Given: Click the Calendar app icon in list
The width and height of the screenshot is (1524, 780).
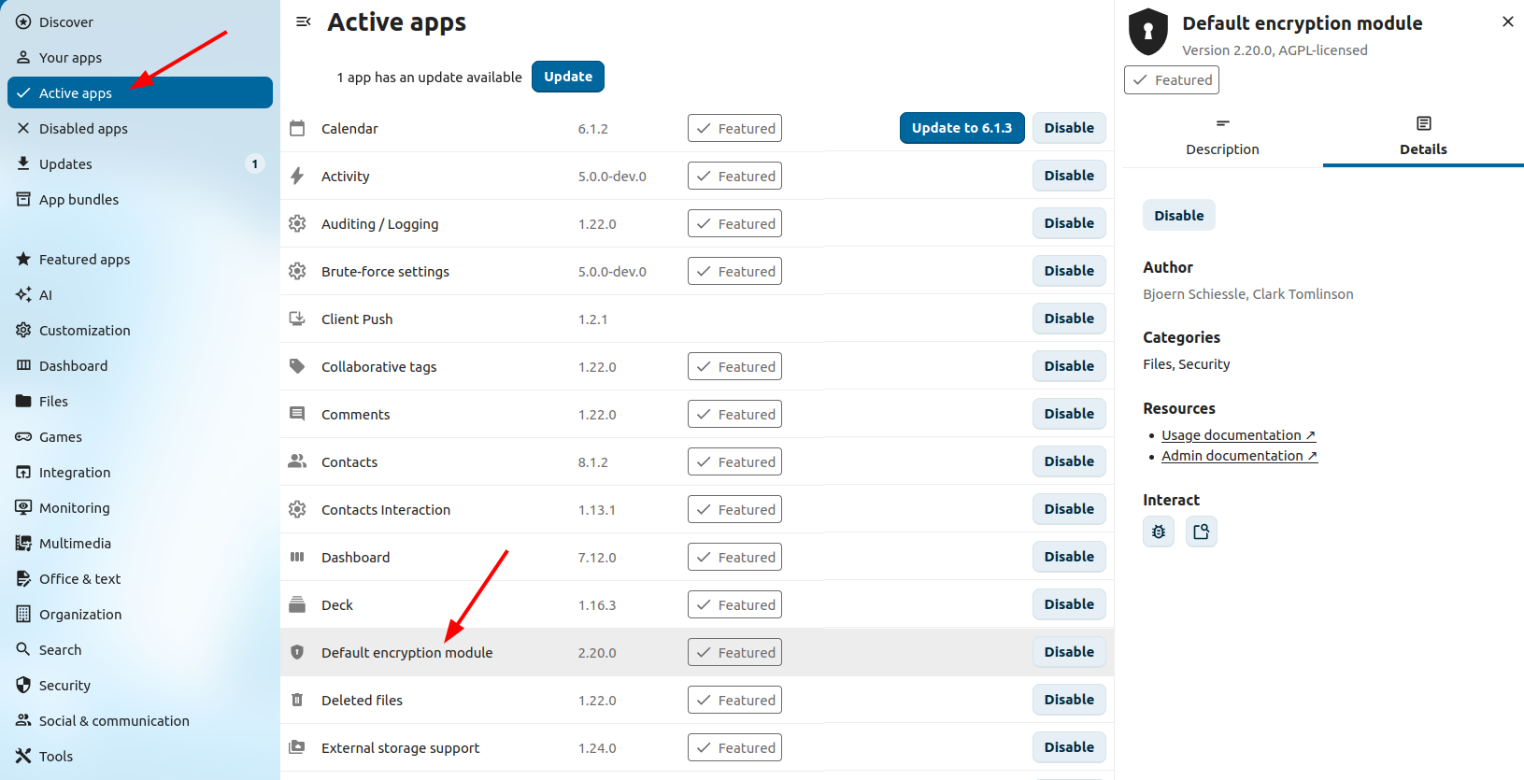Looking at the screenshot, I should [x=297, y=128].
